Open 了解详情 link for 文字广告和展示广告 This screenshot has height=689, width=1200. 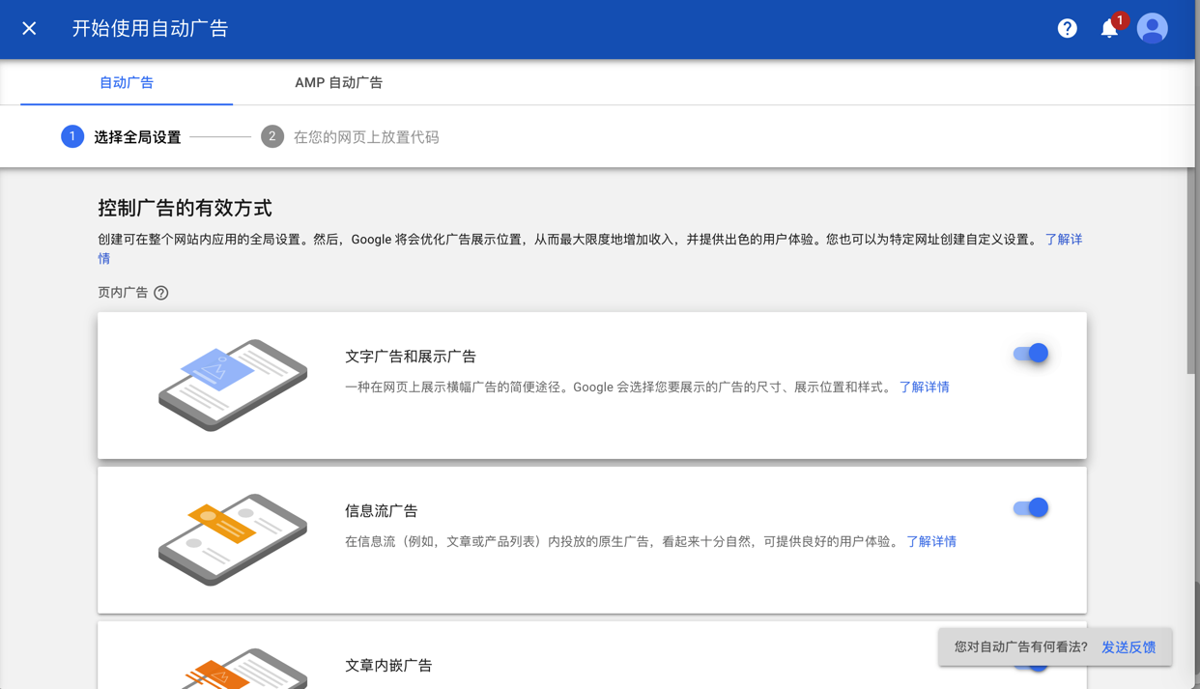click(925, 387)
